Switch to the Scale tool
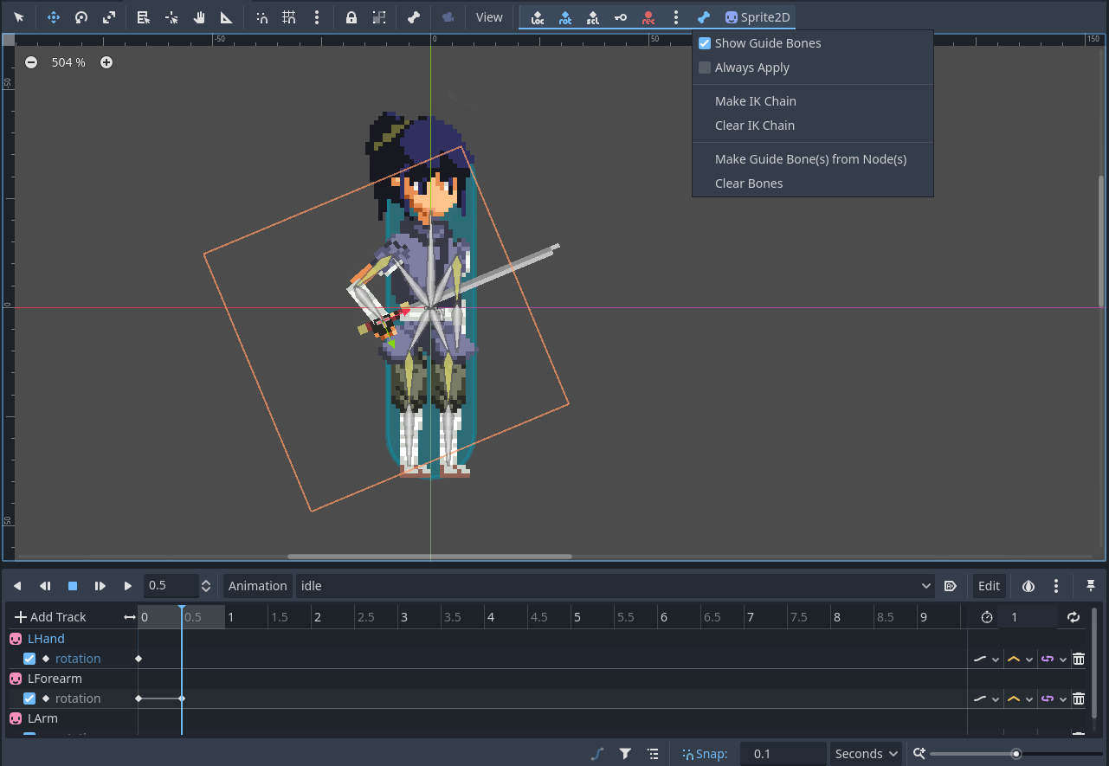Viewport: 1109px width, 766px height. coord(109,16)
